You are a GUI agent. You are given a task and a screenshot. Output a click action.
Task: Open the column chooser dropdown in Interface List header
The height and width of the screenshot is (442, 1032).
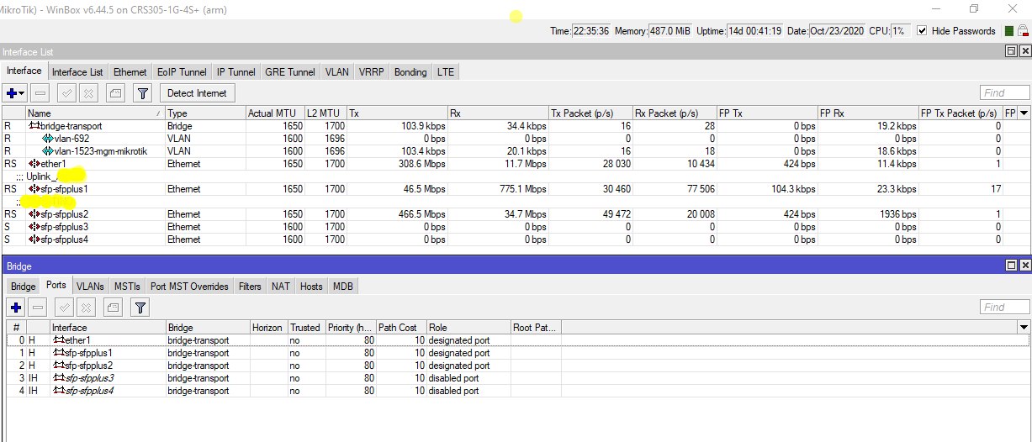(x=1024, y=113)
